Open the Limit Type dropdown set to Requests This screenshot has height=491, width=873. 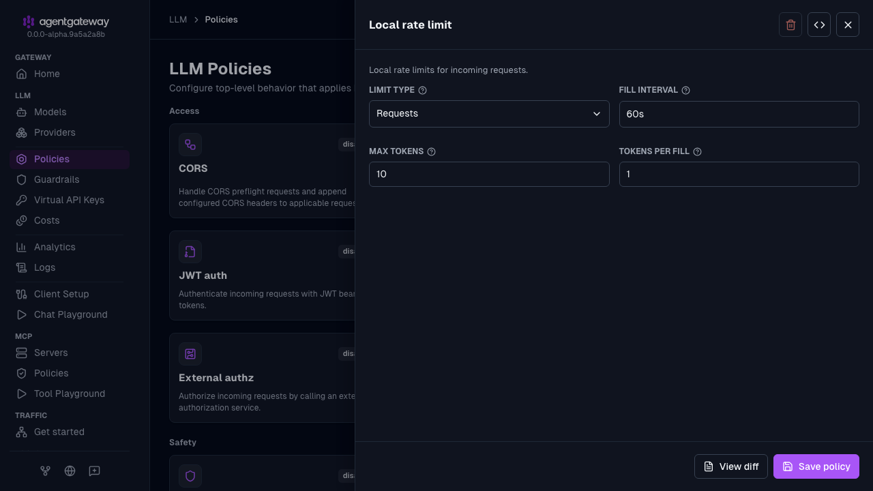[x=489, y=114]
